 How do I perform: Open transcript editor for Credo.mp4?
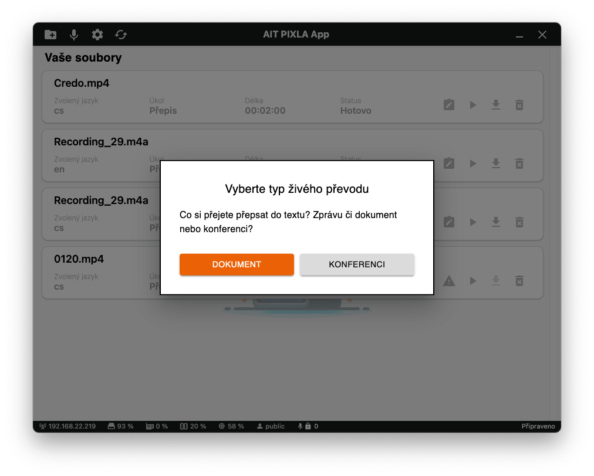[449, 105]
